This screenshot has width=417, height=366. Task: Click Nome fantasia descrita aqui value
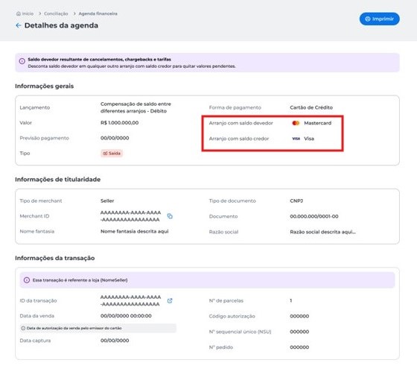[135, 231]
